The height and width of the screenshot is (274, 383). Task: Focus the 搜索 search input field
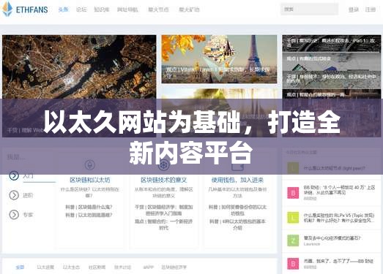[310, 9]
